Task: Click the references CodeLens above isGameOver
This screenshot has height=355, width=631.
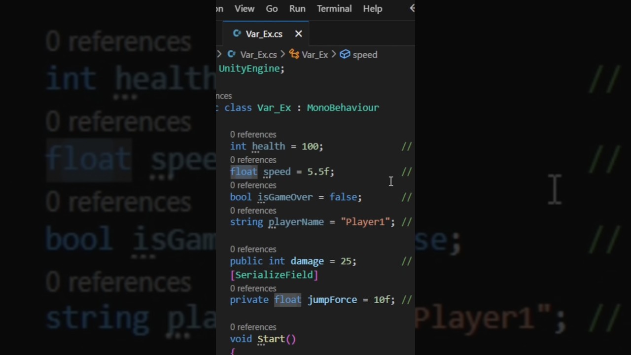Action: (253, 185)
